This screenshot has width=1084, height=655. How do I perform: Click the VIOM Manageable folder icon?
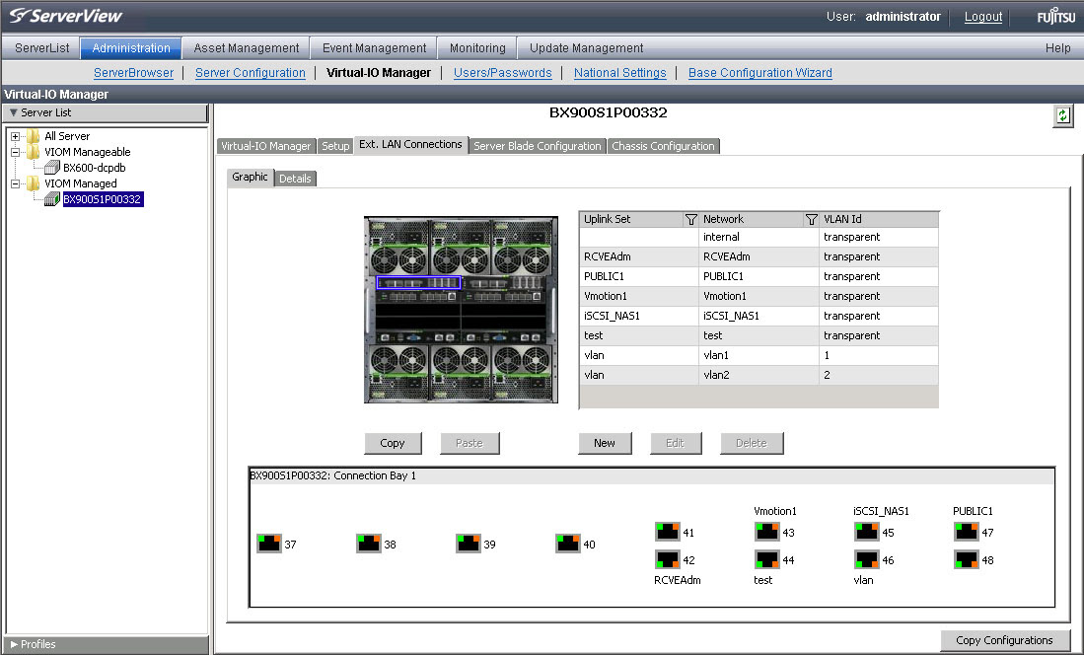[x=34, y=152]
